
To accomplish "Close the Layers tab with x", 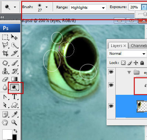I will tap(125, 46).
